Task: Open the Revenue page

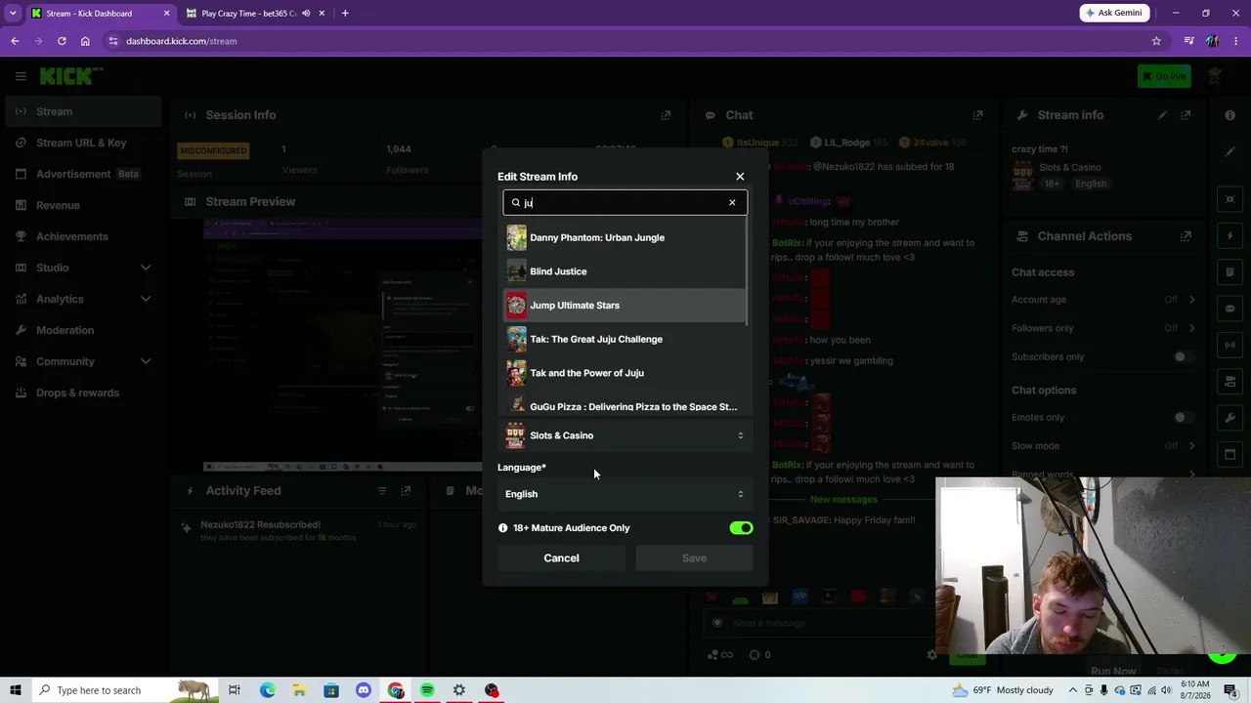Action: tap(81, 205)
